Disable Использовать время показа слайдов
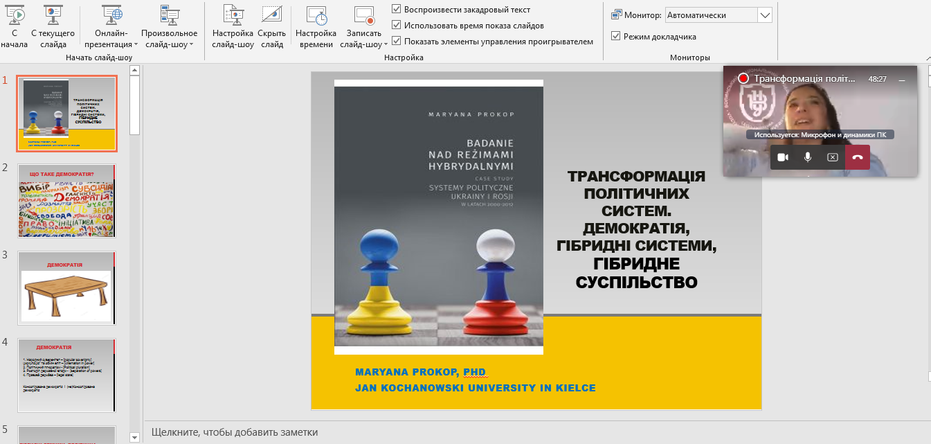The image size is (931, 444). [395, 26]
